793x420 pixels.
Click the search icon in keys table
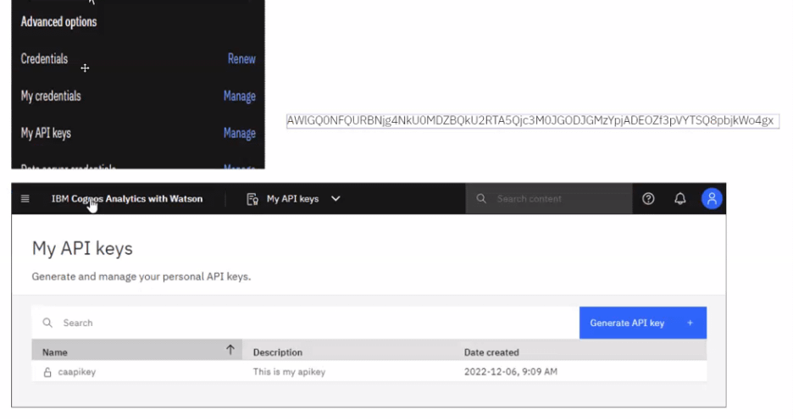point(47,323)
